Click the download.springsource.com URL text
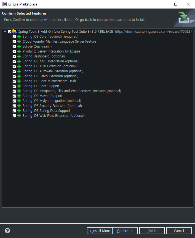The width and height of the screenshot is (195, 238). (153, 32)
